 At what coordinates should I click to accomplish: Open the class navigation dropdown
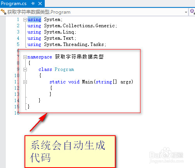click(186, 12)
